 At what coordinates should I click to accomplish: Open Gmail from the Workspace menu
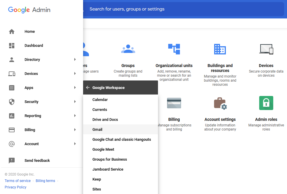[121, 130]
